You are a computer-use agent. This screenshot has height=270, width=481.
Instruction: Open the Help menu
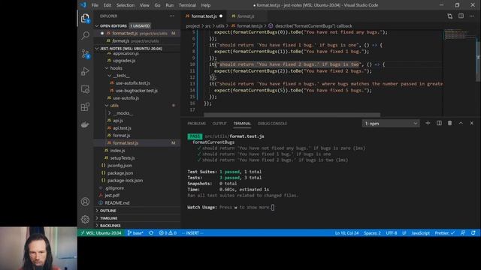[x=205, y=5]
